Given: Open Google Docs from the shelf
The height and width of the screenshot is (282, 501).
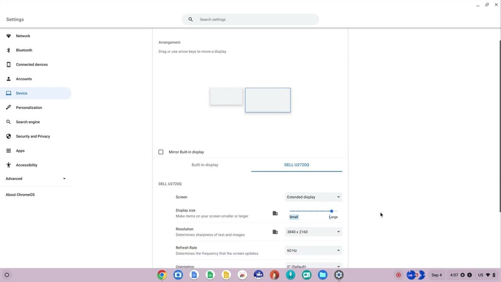Looking at the screenshot, I should 194,275.
